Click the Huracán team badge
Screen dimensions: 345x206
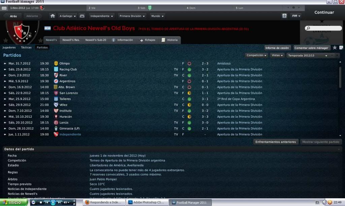point(56,116)
